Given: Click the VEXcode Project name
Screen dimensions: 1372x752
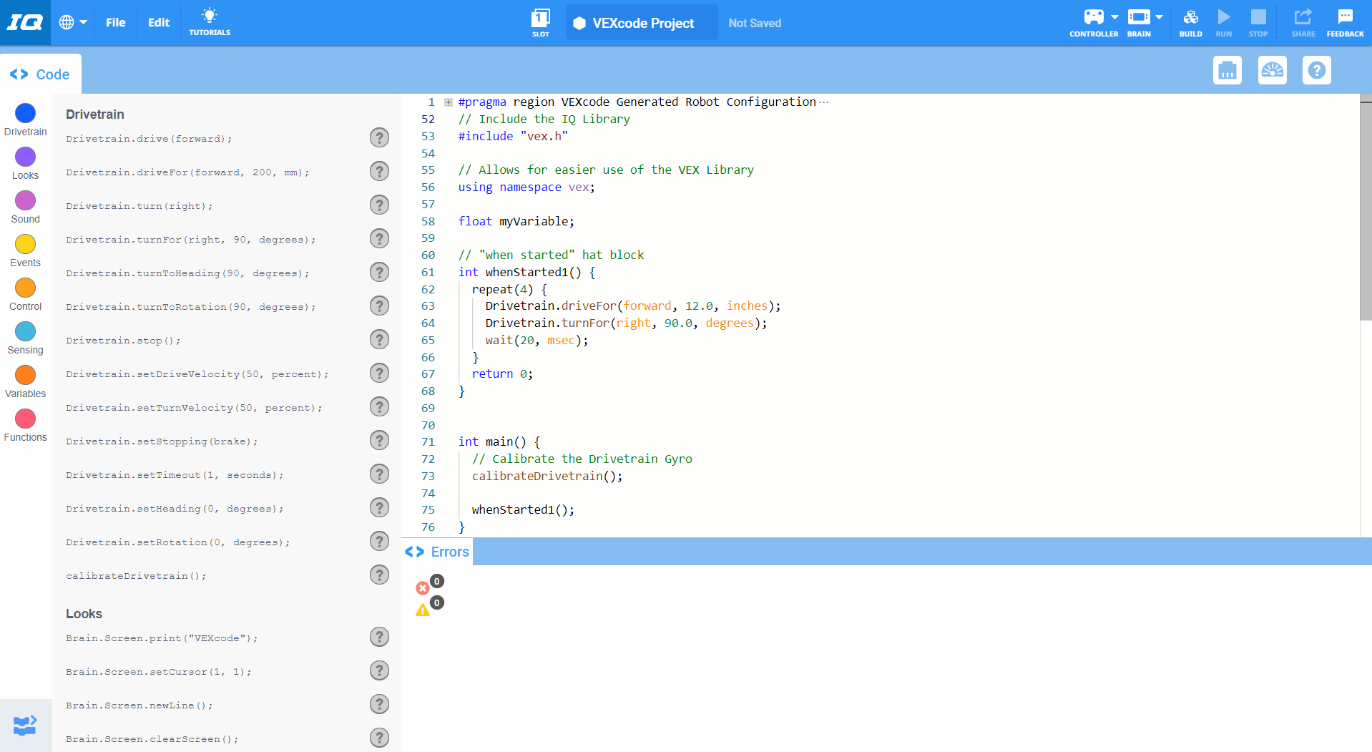Looking at the screenshot, I should [642, 23].
